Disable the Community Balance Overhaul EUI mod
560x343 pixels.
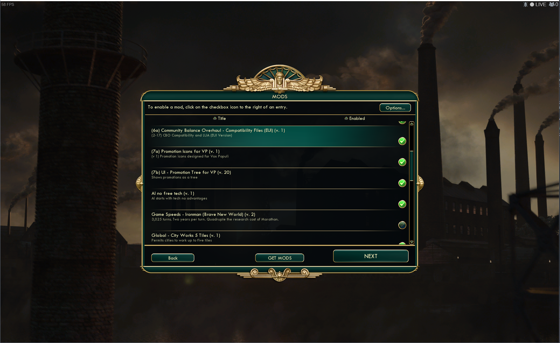click(x=402, y=141)
